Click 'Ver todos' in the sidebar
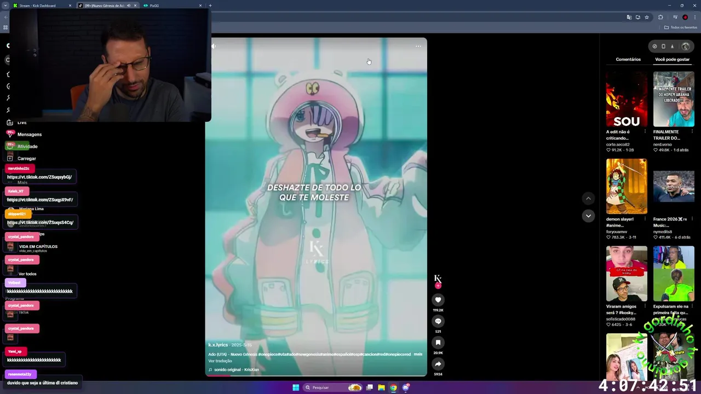701x394 pixels. 27,274
